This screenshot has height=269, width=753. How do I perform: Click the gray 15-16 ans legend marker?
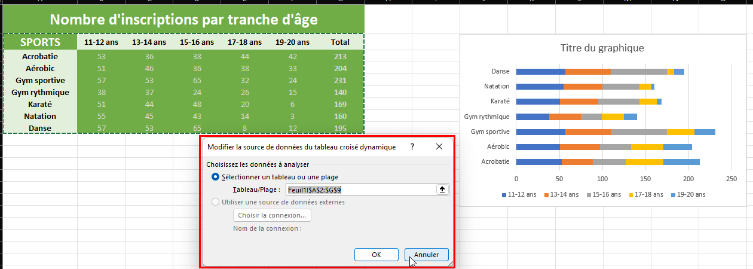(x=590, y=195)
